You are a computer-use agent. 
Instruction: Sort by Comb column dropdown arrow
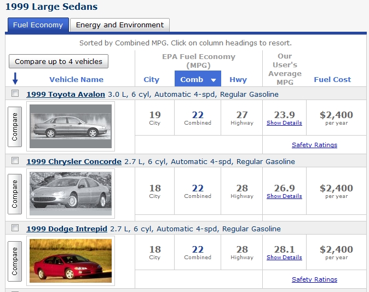(214, 80)
